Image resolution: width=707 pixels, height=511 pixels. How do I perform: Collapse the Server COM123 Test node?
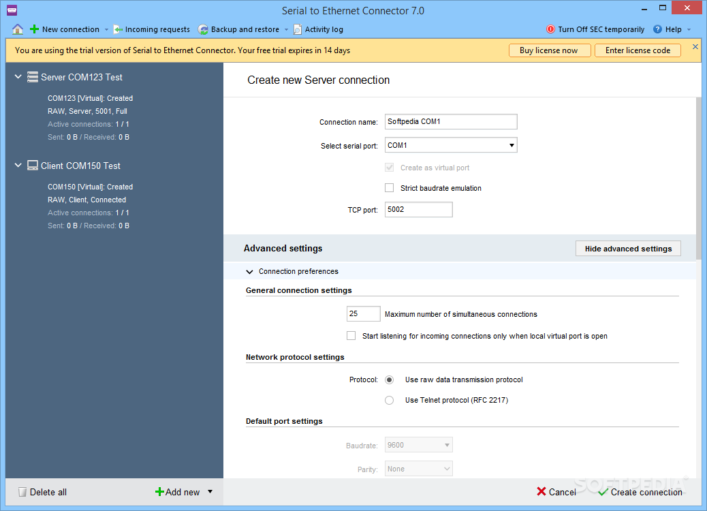click(18, 77)
